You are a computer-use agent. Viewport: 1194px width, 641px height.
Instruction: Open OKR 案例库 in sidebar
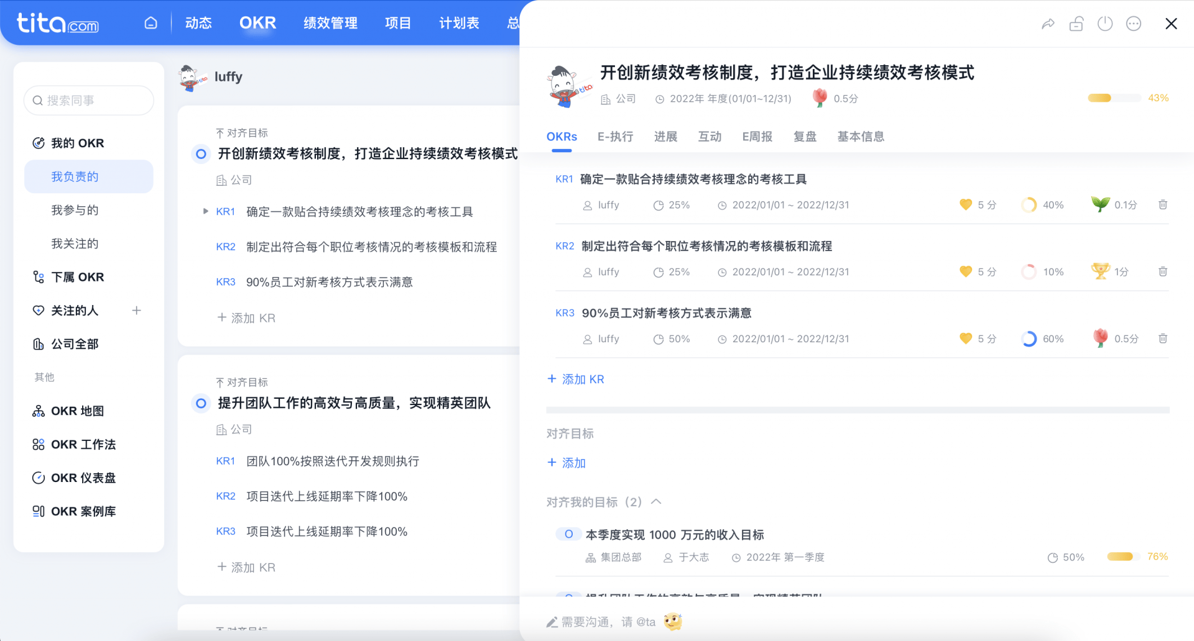coord(83,511)
